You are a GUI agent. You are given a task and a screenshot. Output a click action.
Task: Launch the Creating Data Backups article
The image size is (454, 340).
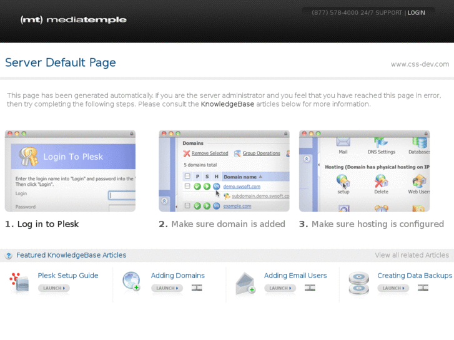[393, 288]
